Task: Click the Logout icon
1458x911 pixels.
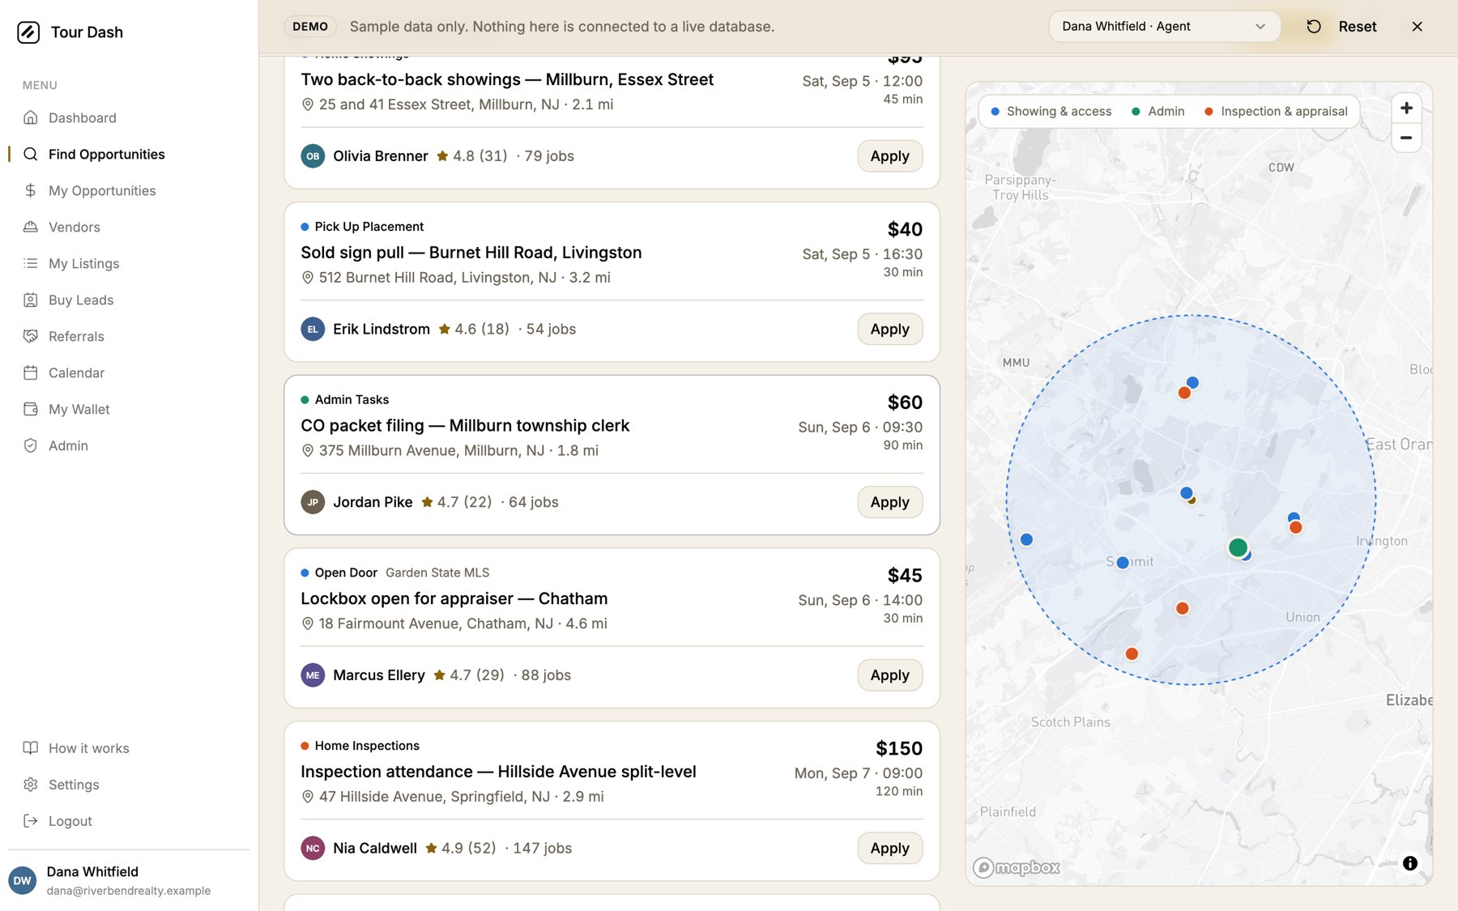Action: pyautogui.click(x=31, y=821)
